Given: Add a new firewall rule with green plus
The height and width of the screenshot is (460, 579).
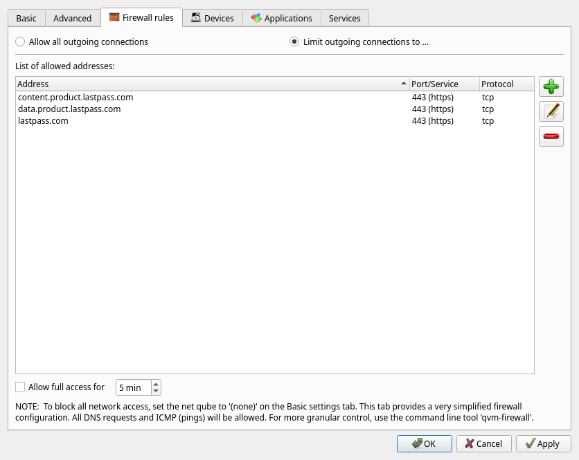Looking at the screenshot, I should pos(551,86).
